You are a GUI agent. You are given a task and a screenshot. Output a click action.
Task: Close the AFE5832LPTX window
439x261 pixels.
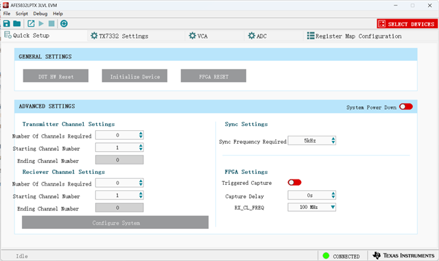click(430, 5)
